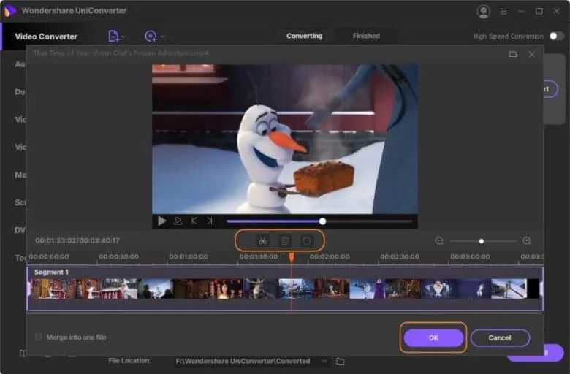570x374 pixels.
Task: Select the first thumbnail in Segment 1
Action: [49, 289]
